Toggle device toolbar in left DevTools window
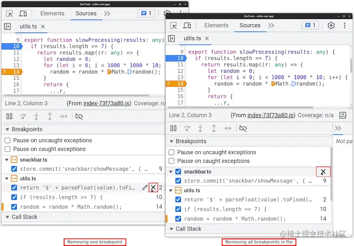354x246 pixels. point(23,13)
